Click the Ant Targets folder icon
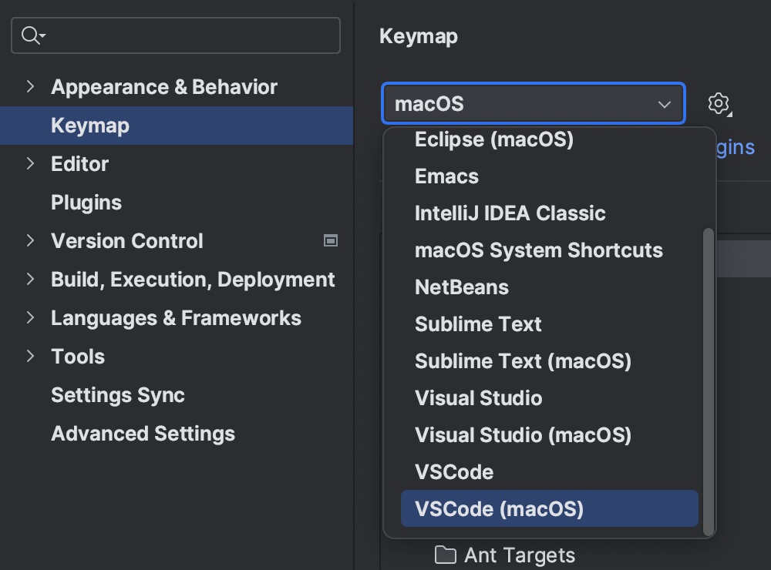 tap(445, 554)
